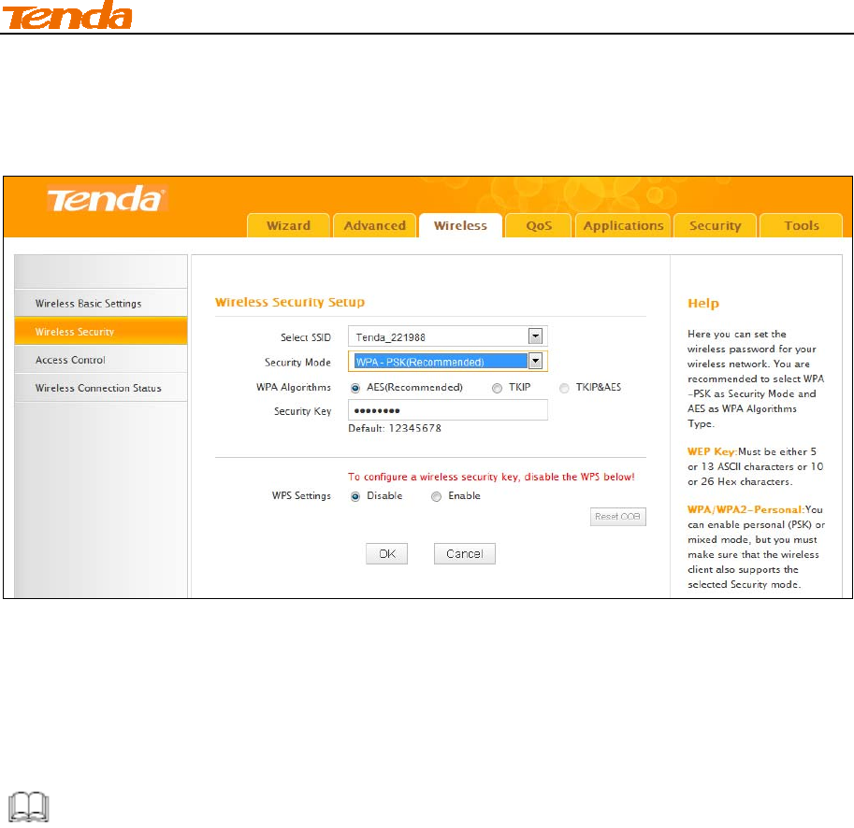Screen dimensions: 854x828
Task: Click the Help heading
Action: coord(703,303)
